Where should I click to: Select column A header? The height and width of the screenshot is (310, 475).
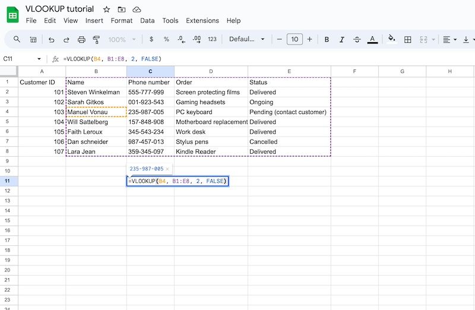click(x=42, y=71)
